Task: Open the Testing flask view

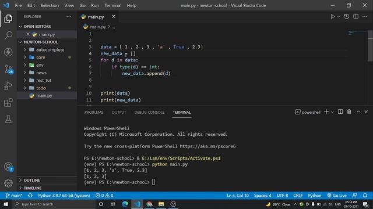Action: tap(8, 119)
